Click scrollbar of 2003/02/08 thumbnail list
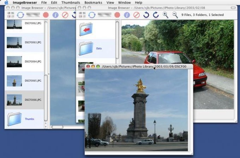Screen dimensions: 240x158 (117, 40)
